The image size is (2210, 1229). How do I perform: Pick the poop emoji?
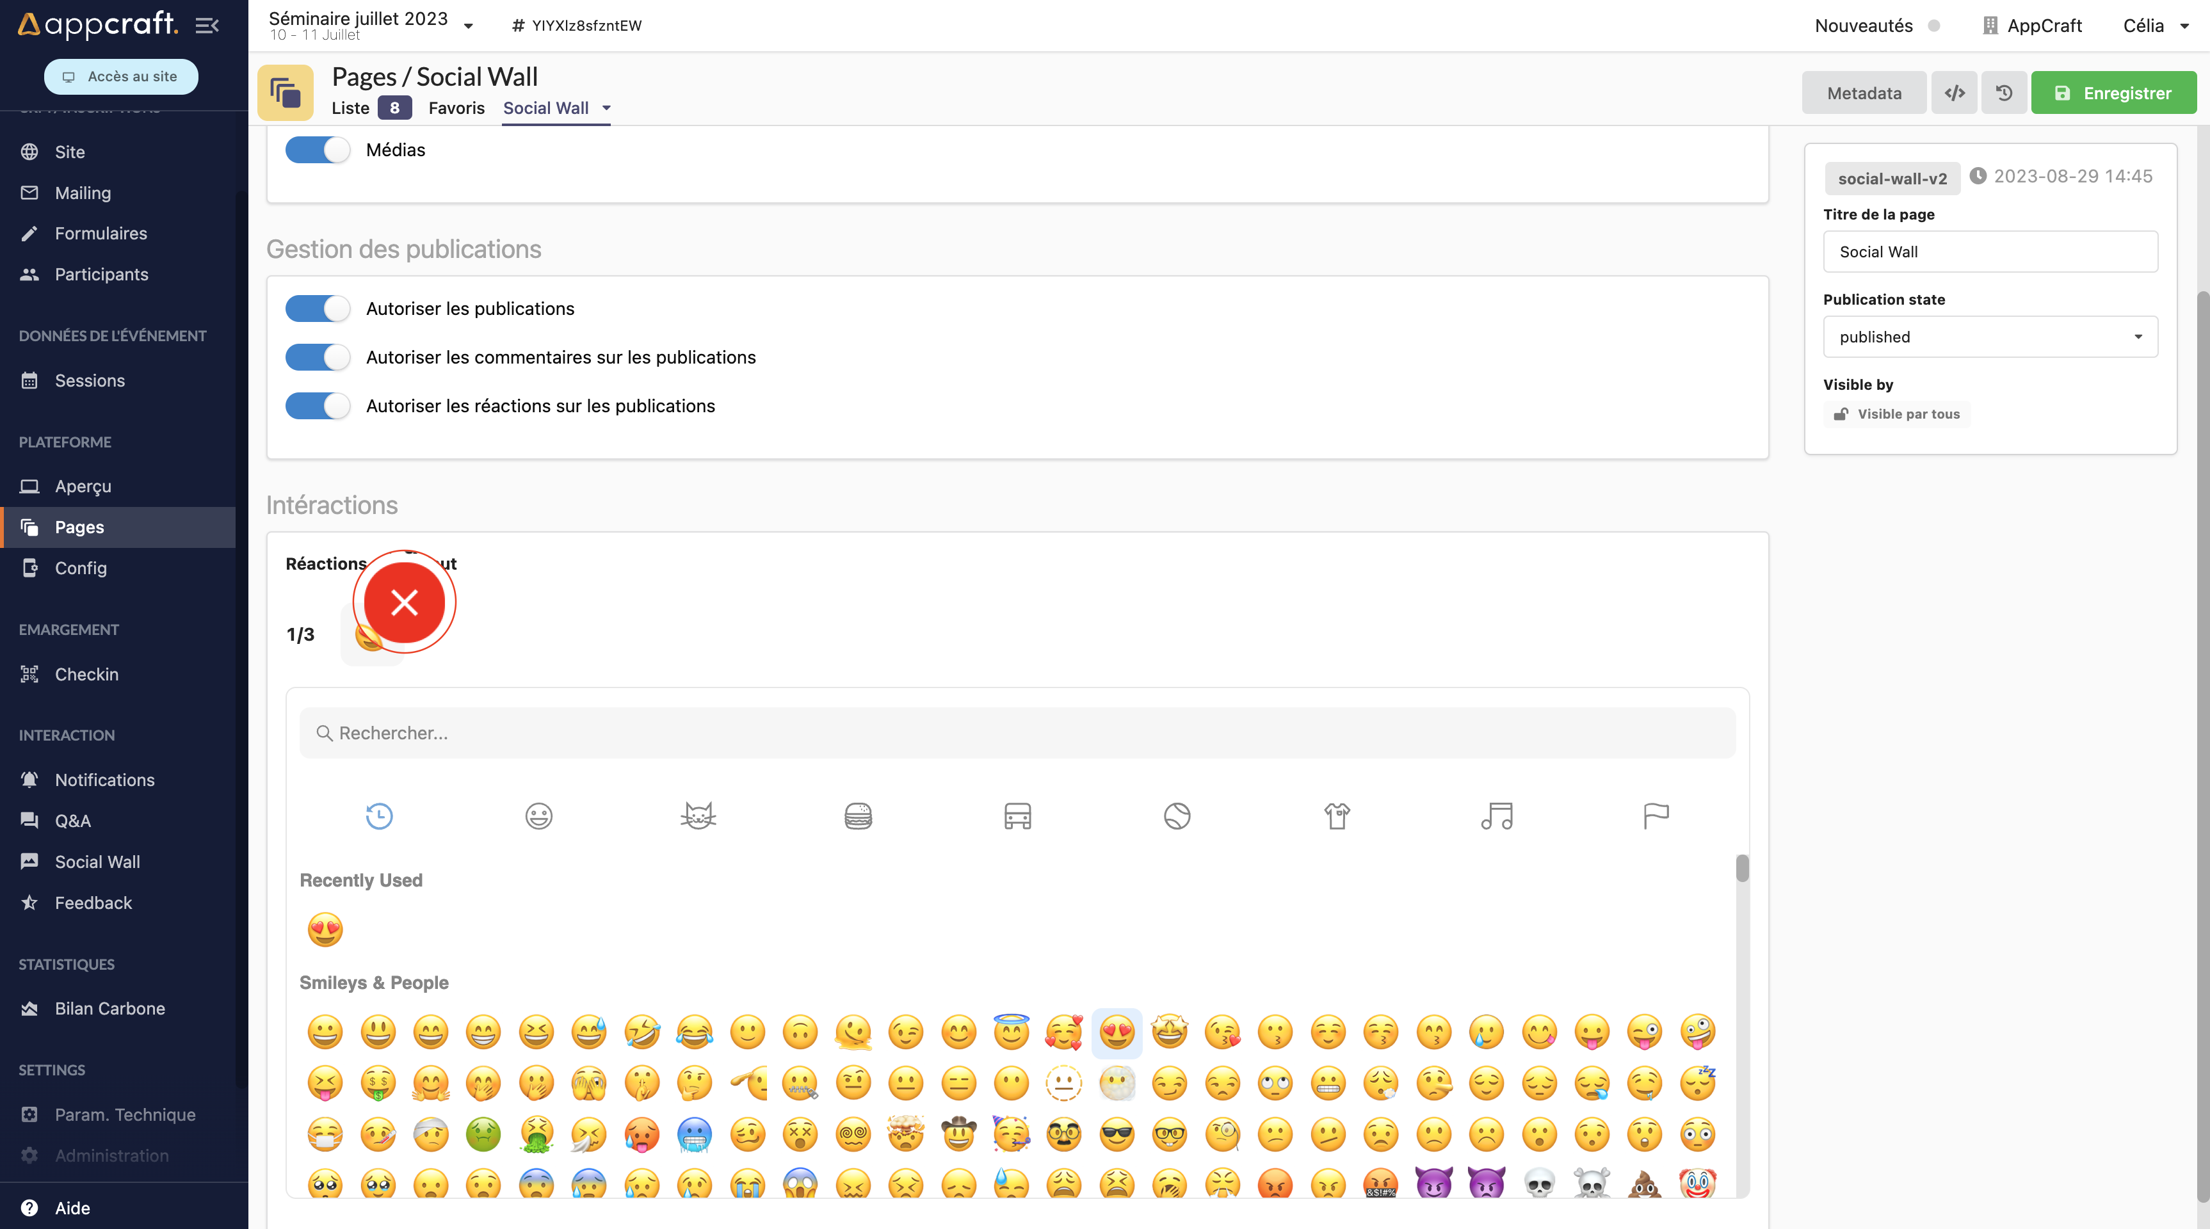[x=1644, y=1185]
